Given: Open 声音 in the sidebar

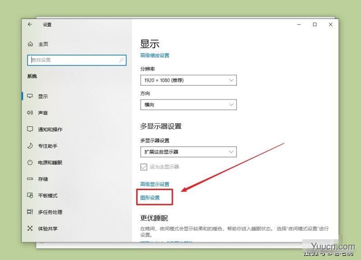Looking at the screenshot, I should tap(43, 113).
